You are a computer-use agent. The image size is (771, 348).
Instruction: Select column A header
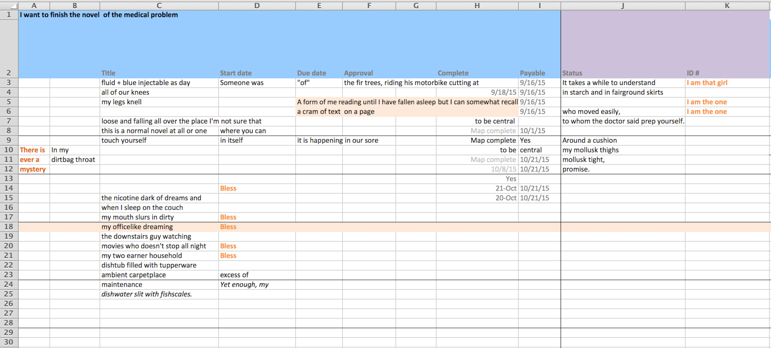pos(34,5)
